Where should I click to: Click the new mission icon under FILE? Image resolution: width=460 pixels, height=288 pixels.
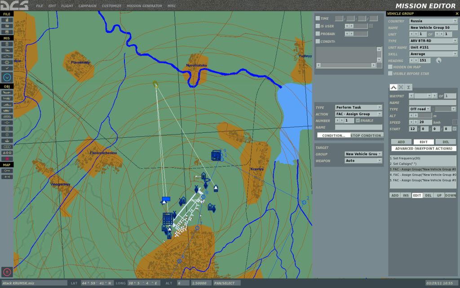pos(7,20)
